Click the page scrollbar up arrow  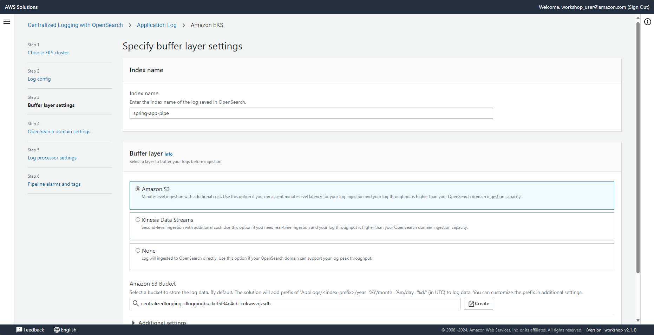coord(638,18)
